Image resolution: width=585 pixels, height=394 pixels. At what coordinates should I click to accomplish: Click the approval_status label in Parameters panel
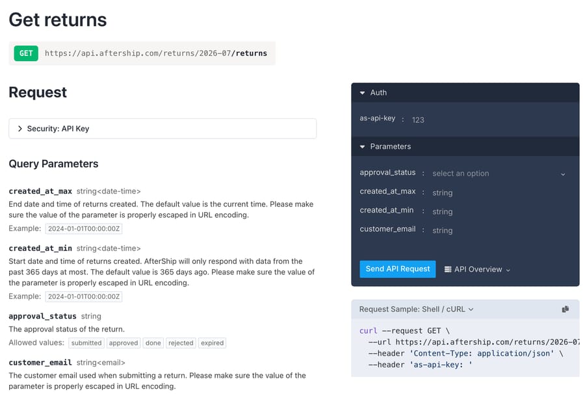(x=387, y=172)
